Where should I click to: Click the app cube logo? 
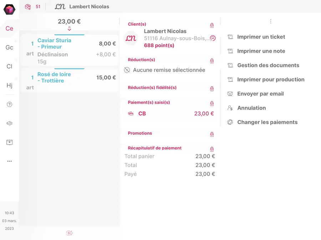10,10
